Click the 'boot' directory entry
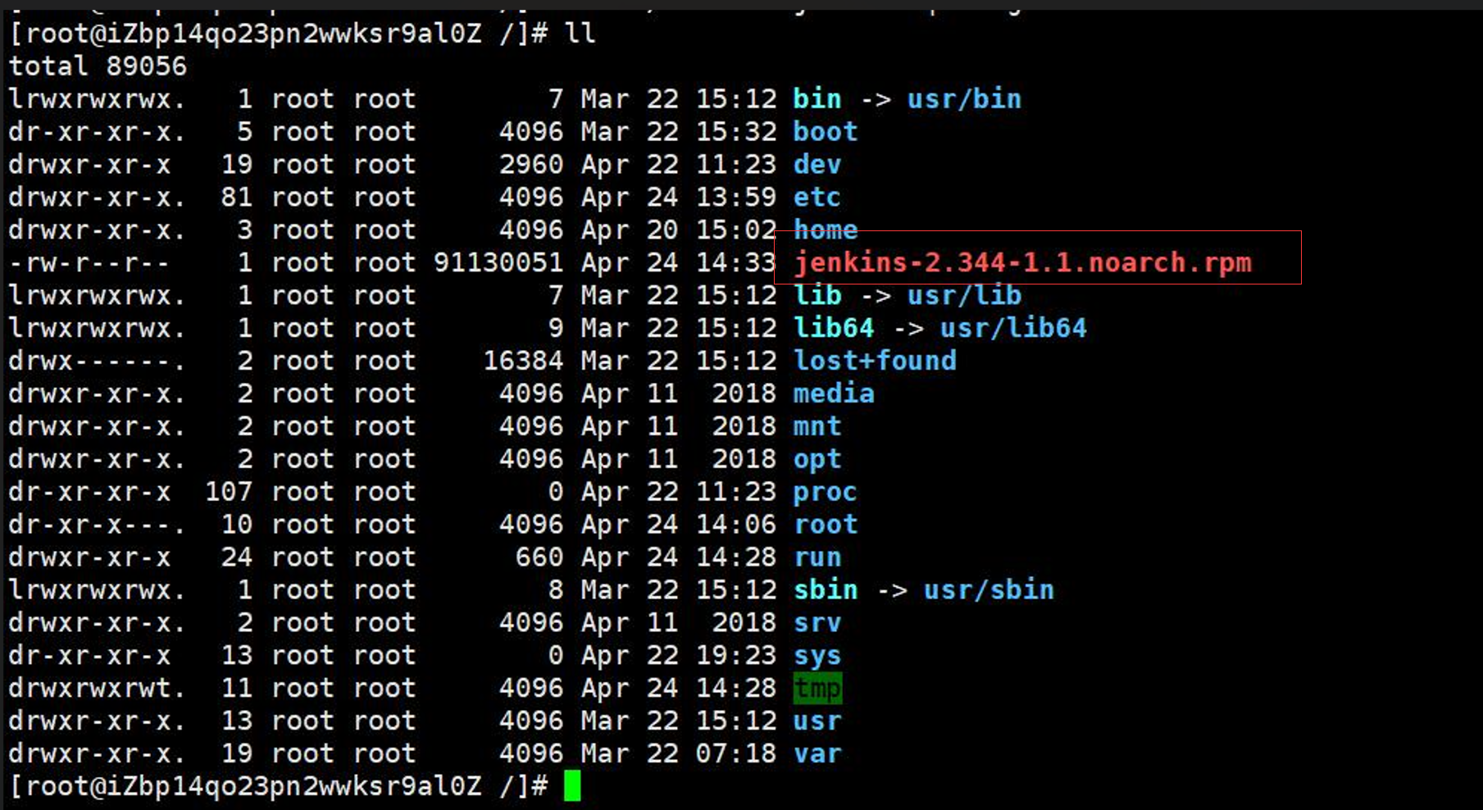The width and height of the screenshot is (1483, 810). point(826,132)
